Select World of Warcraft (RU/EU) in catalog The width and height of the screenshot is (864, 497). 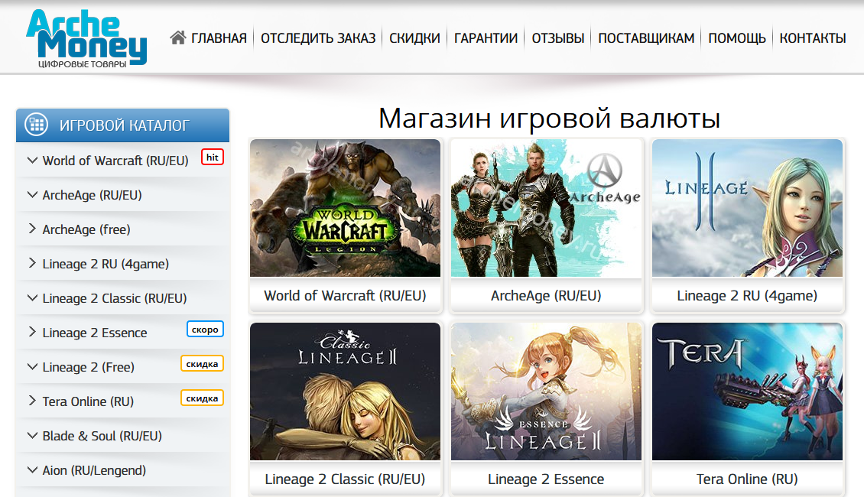pos(115,161)
